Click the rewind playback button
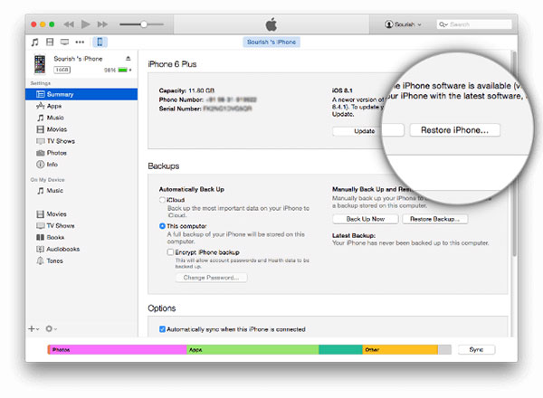 point(69,24)
